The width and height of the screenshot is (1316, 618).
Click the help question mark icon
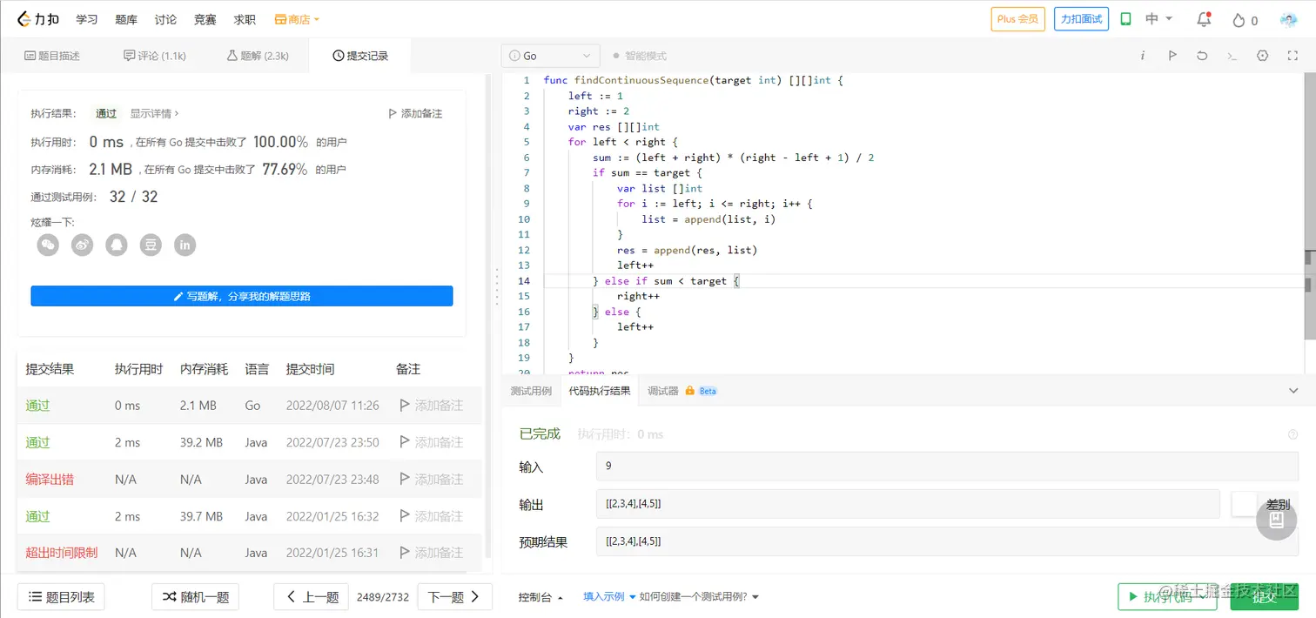pos(1292,434)
